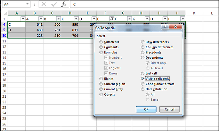
Task: Select the Current region radio option
Action: click(101, 84)
